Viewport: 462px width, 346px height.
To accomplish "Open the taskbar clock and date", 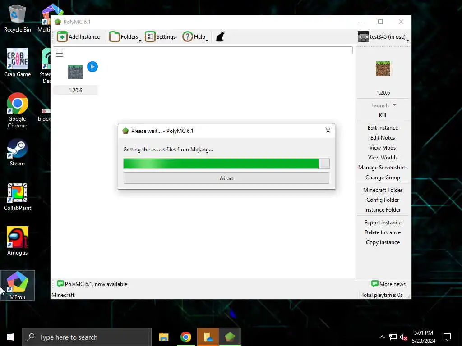I will pos(423,337).
